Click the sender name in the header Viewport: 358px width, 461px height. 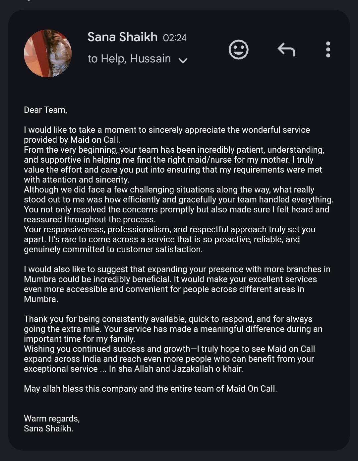pyautogui.click(x=122, y=37)
